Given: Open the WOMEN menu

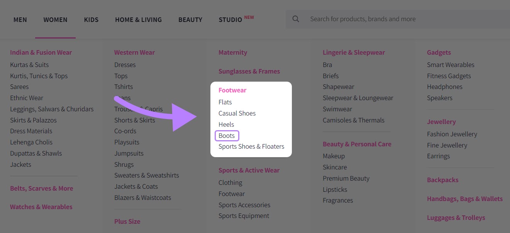Looking at the screenshot, I should (55, 19).
